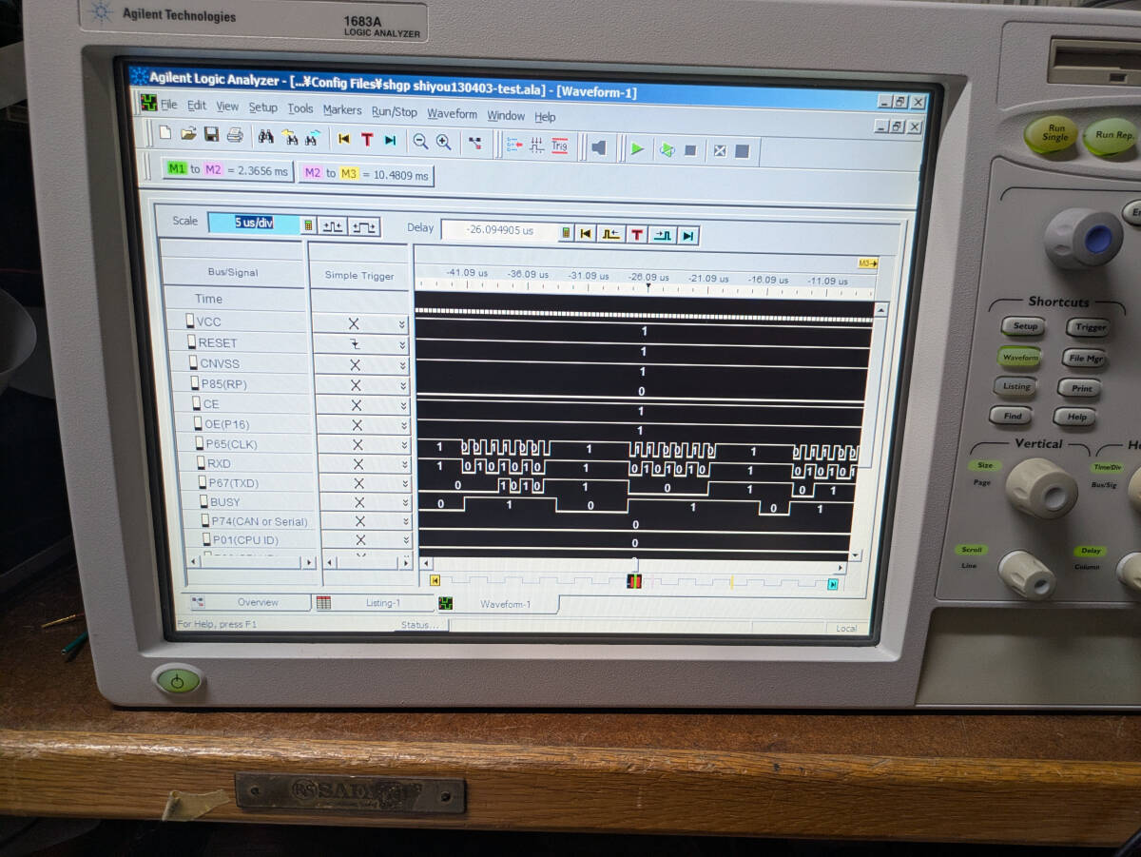Image resolution: width=1141 pixels, height=857 pixels.
Task: Select the Waveform-1 tab
Action: tap(498, 604)
